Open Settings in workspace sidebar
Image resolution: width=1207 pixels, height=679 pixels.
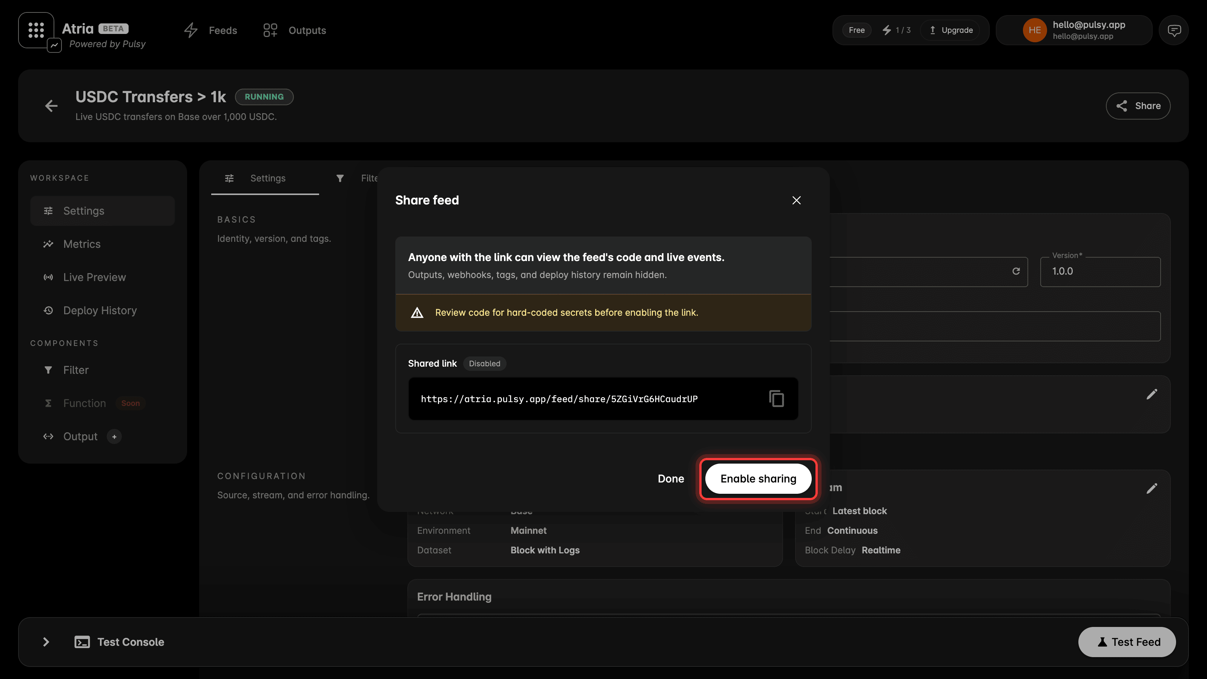coord(102,211)
